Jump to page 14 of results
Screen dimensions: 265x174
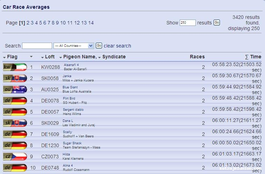pos(91,23)
